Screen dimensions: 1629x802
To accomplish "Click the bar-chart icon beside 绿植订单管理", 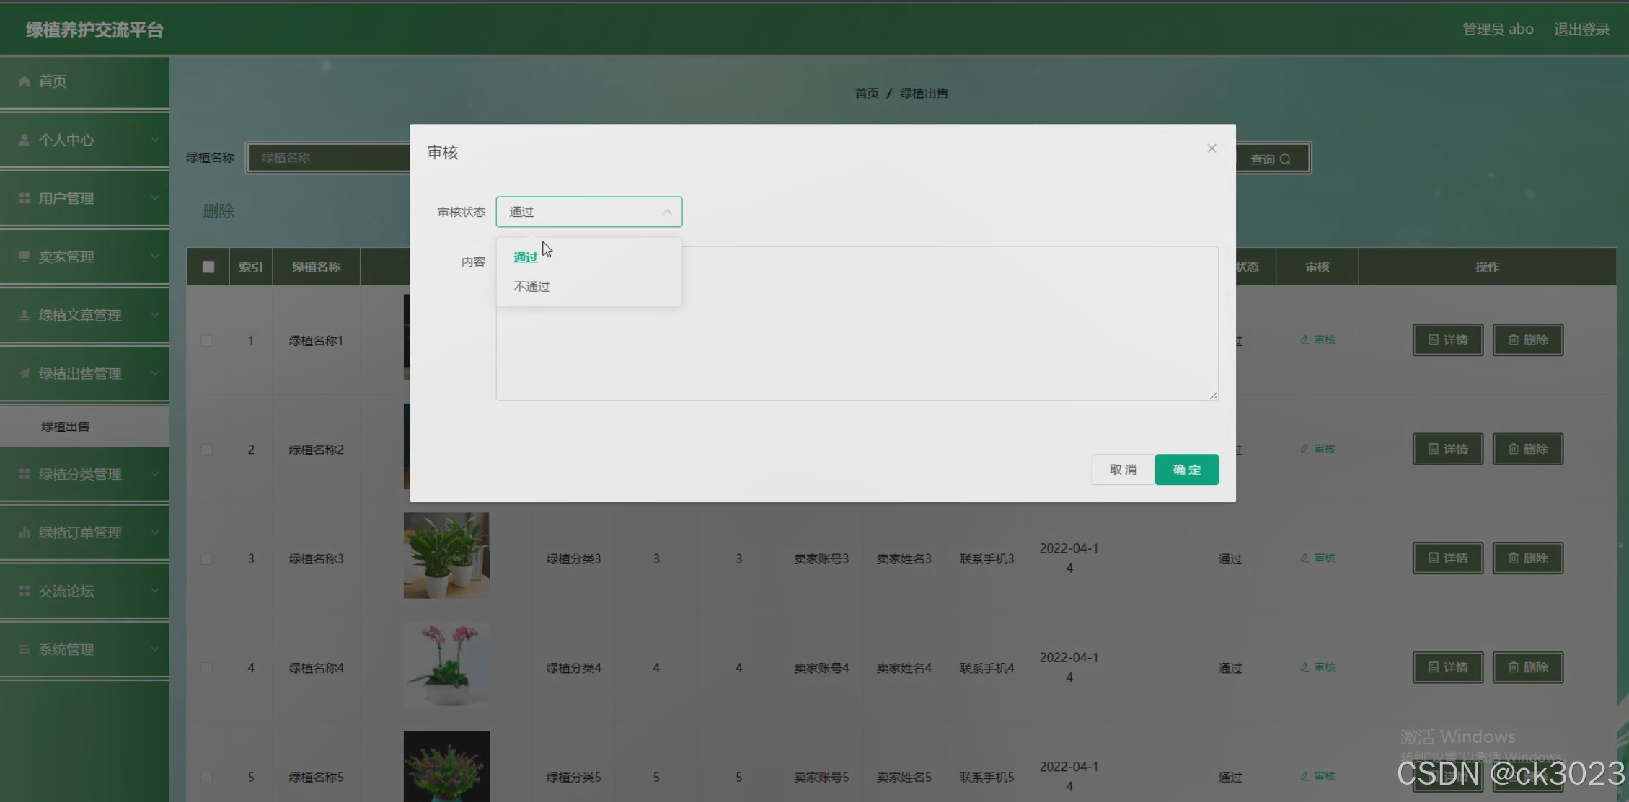I will (x=25, y=533).
